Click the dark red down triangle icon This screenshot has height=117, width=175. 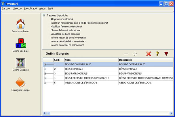(x=166, y=54)
